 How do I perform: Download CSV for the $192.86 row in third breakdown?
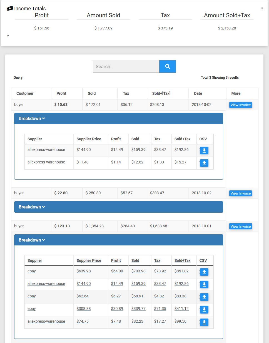[x=204, y=284]
